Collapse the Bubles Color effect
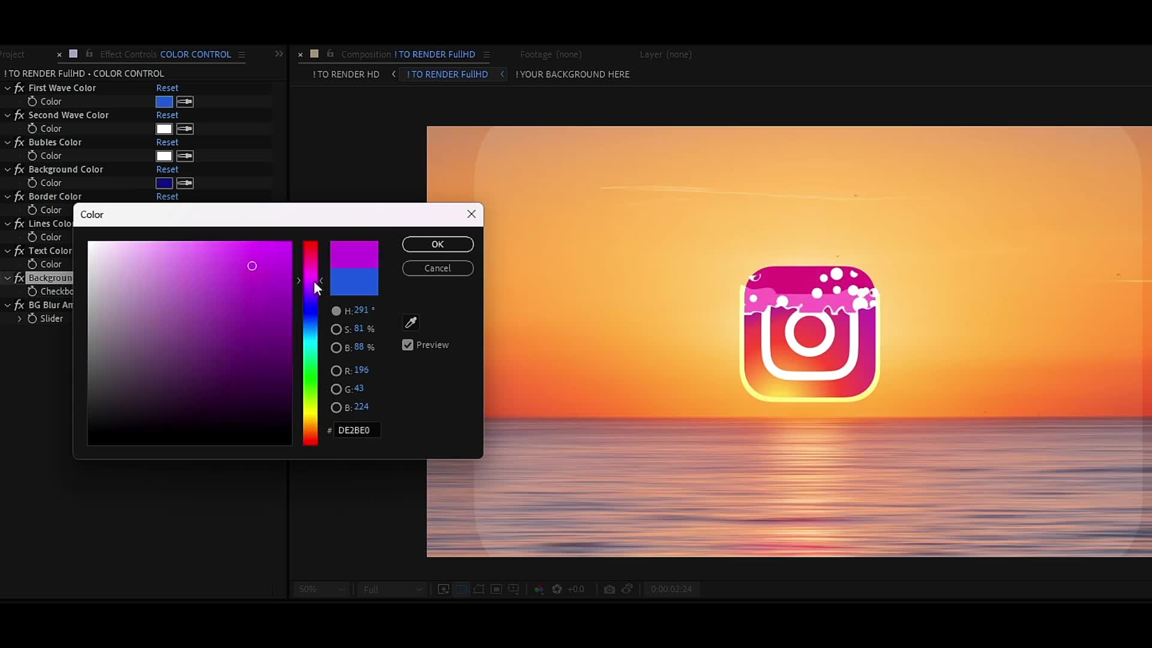 (8, 142)
